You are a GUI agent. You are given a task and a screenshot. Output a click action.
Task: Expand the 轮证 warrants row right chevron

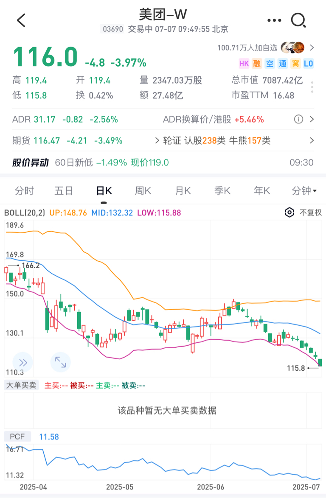pos(312,140)
